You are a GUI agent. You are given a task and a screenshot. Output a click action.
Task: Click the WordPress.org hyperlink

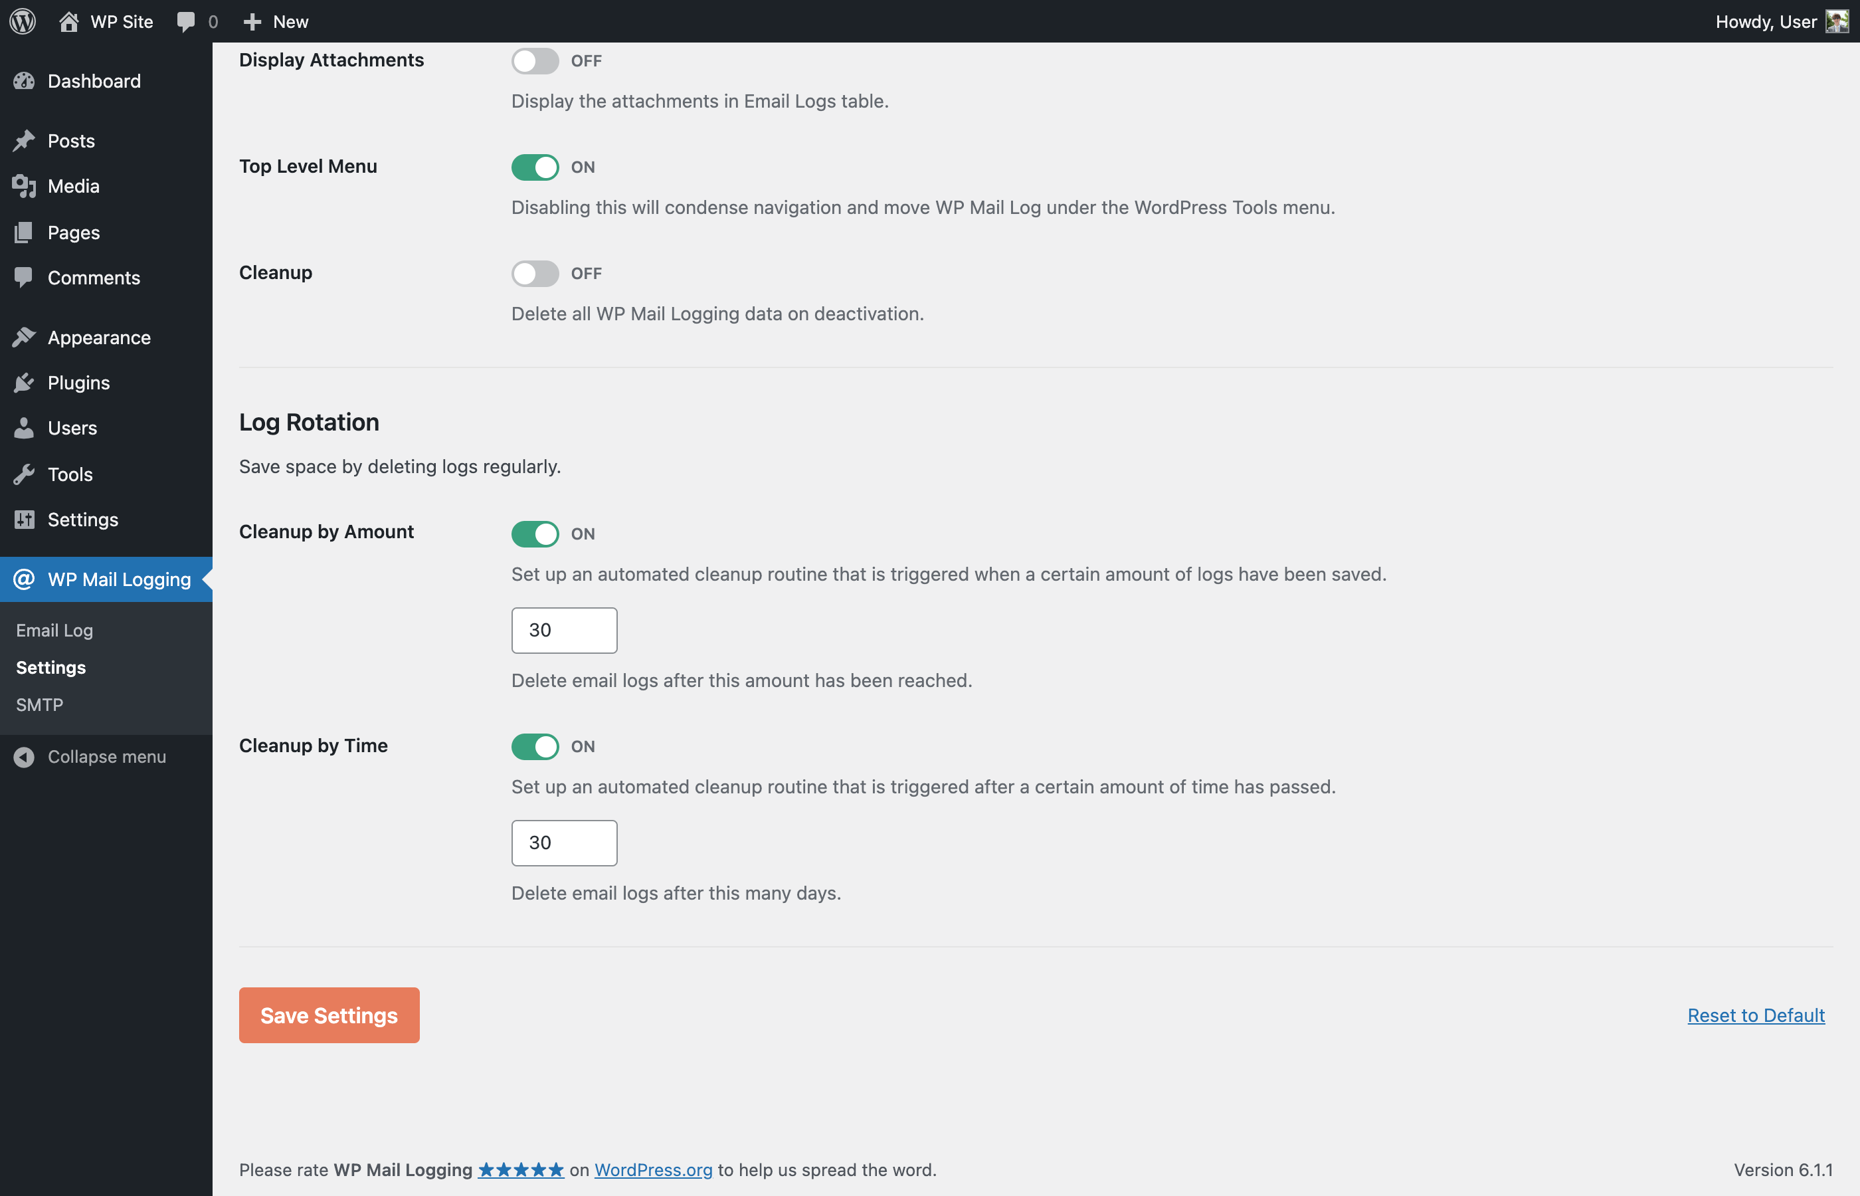click(x=654, y=1169)
